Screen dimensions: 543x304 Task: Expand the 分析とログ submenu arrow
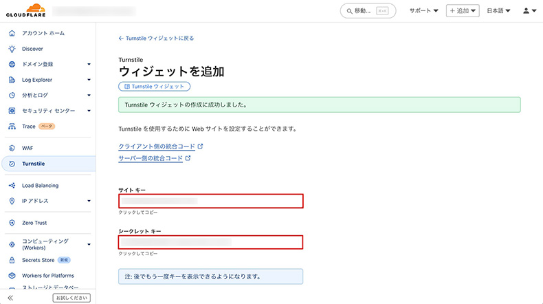(89, 95)
